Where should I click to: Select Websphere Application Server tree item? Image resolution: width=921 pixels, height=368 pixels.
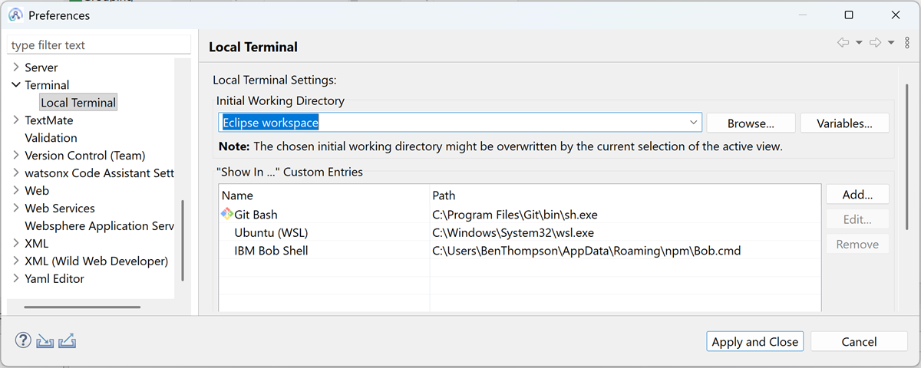tap(100, 226)
